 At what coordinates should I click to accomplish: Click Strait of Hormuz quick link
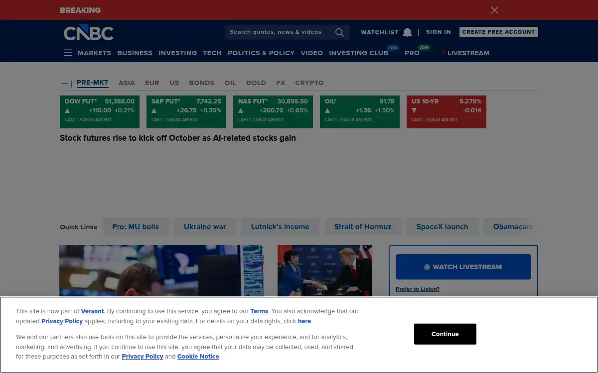coord(363,227)
